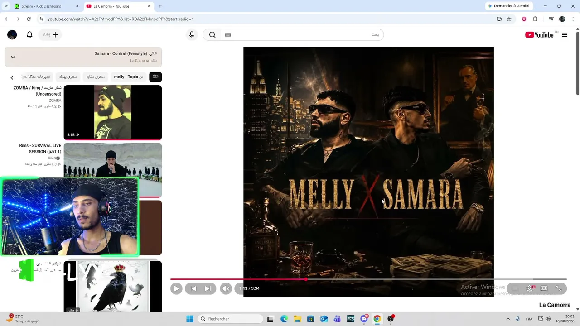Close the La Camorra YouTube tab
Screen dimensions: 580x326
[x=149, y=6]
